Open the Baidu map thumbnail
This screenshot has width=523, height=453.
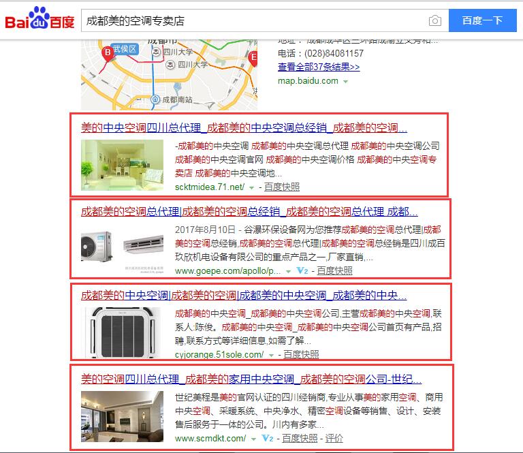(169, 75)
